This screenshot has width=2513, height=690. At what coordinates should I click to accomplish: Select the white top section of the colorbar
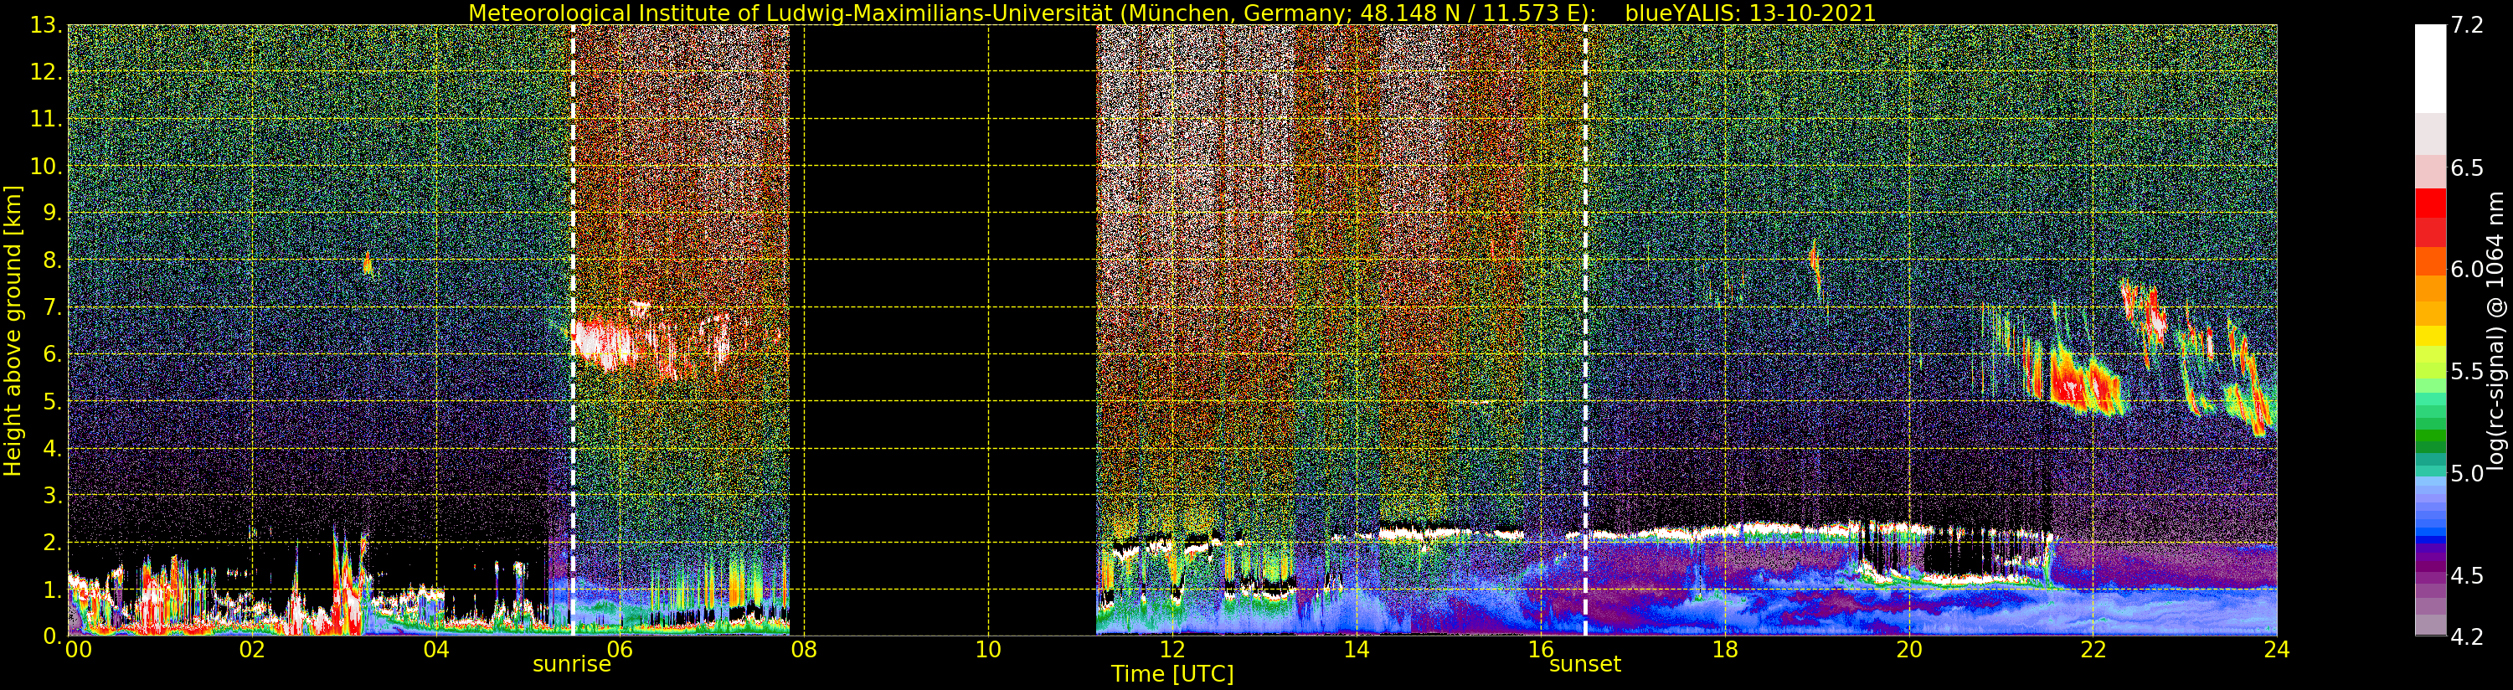coord(2430,69)
